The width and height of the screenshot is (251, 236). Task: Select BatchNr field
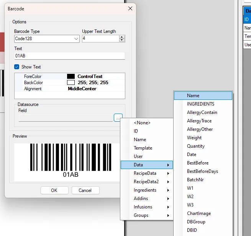pyautogui.click(x=203, y=180)
